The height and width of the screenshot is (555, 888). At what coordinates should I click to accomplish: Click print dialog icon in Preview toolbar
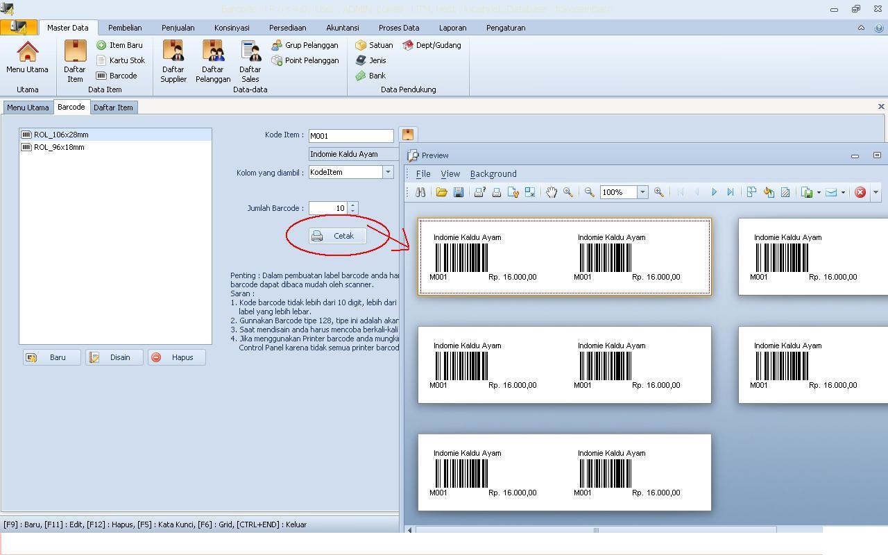pyautogui.click(x=479, y=192)
